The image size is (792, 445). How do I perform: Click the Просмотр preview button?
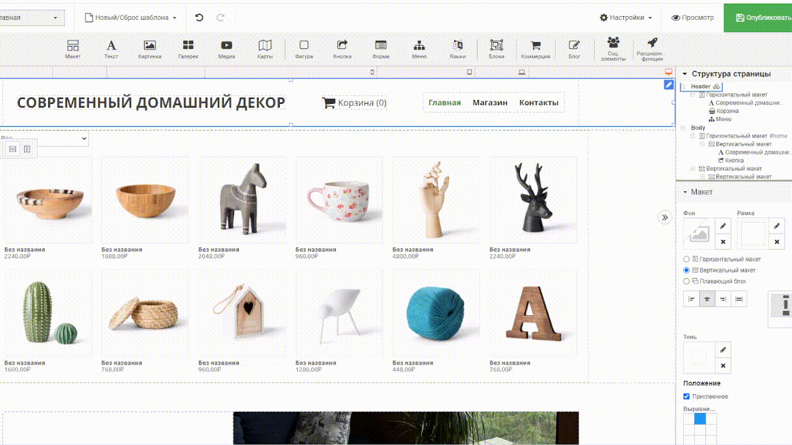tap(692, 17)
